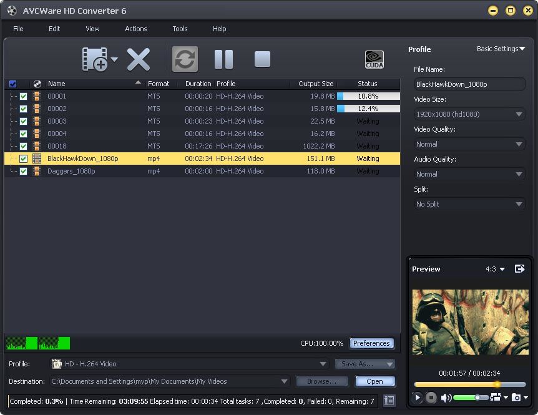
Task: Adjust the green preview volume slider
Action: point(471,398)
